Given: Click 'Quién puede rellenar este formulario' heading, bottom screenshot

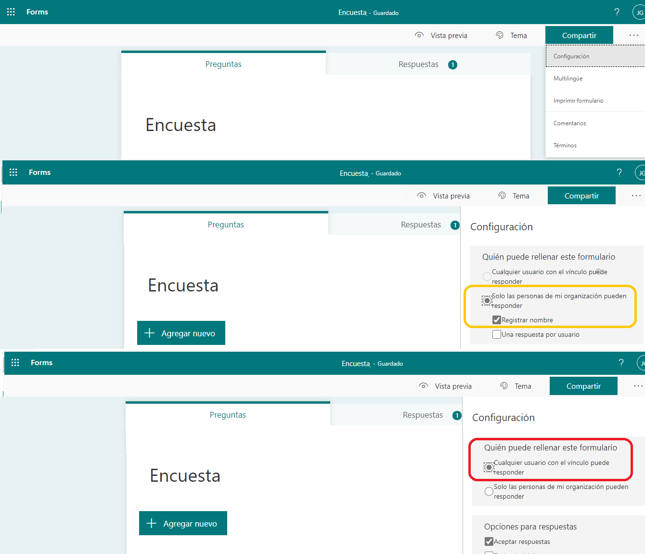Looking at the screenshot, I should 551,448.
